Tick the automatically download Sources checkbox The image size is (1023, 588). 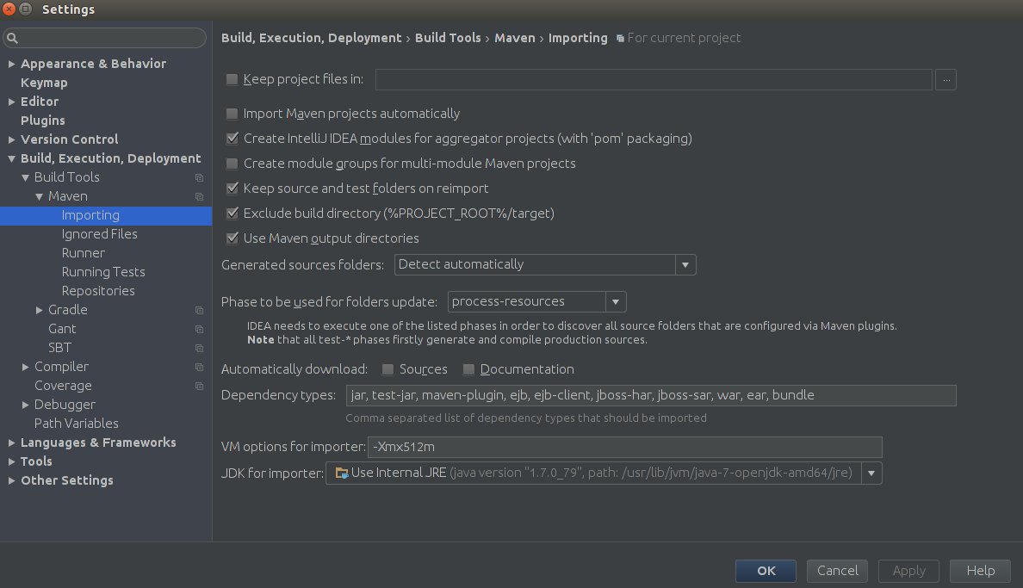[x=387, y=369]
